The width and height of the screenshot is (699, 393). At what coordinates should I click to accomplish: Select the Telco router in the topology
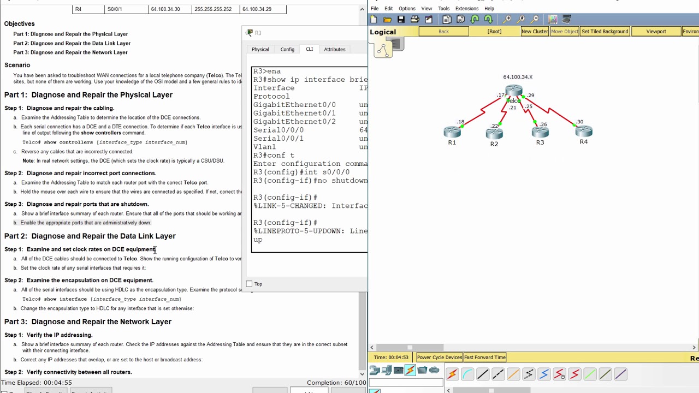click(514, 91)
